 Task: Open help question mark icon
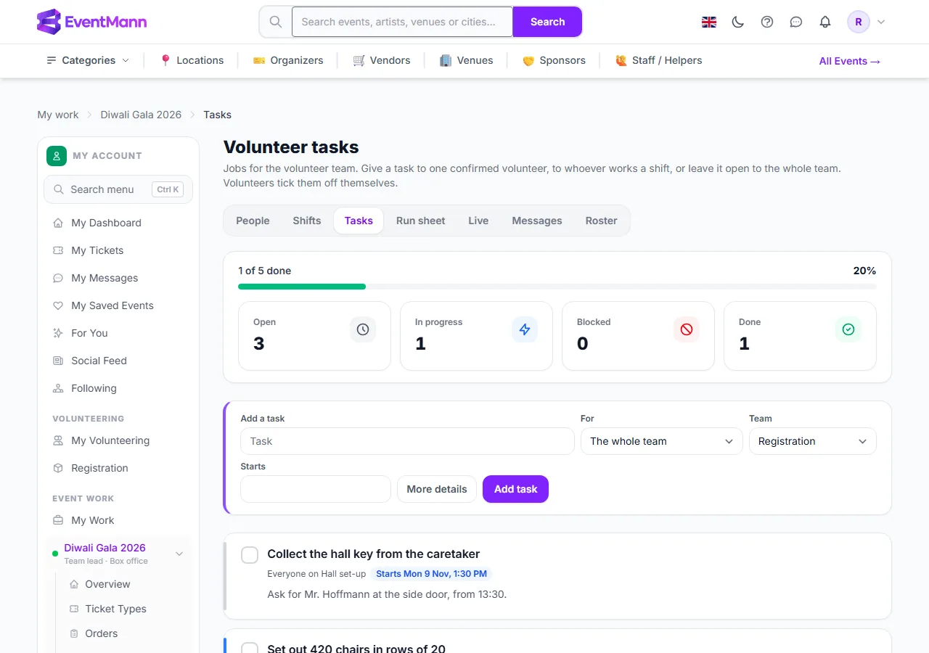click(767, 22)
